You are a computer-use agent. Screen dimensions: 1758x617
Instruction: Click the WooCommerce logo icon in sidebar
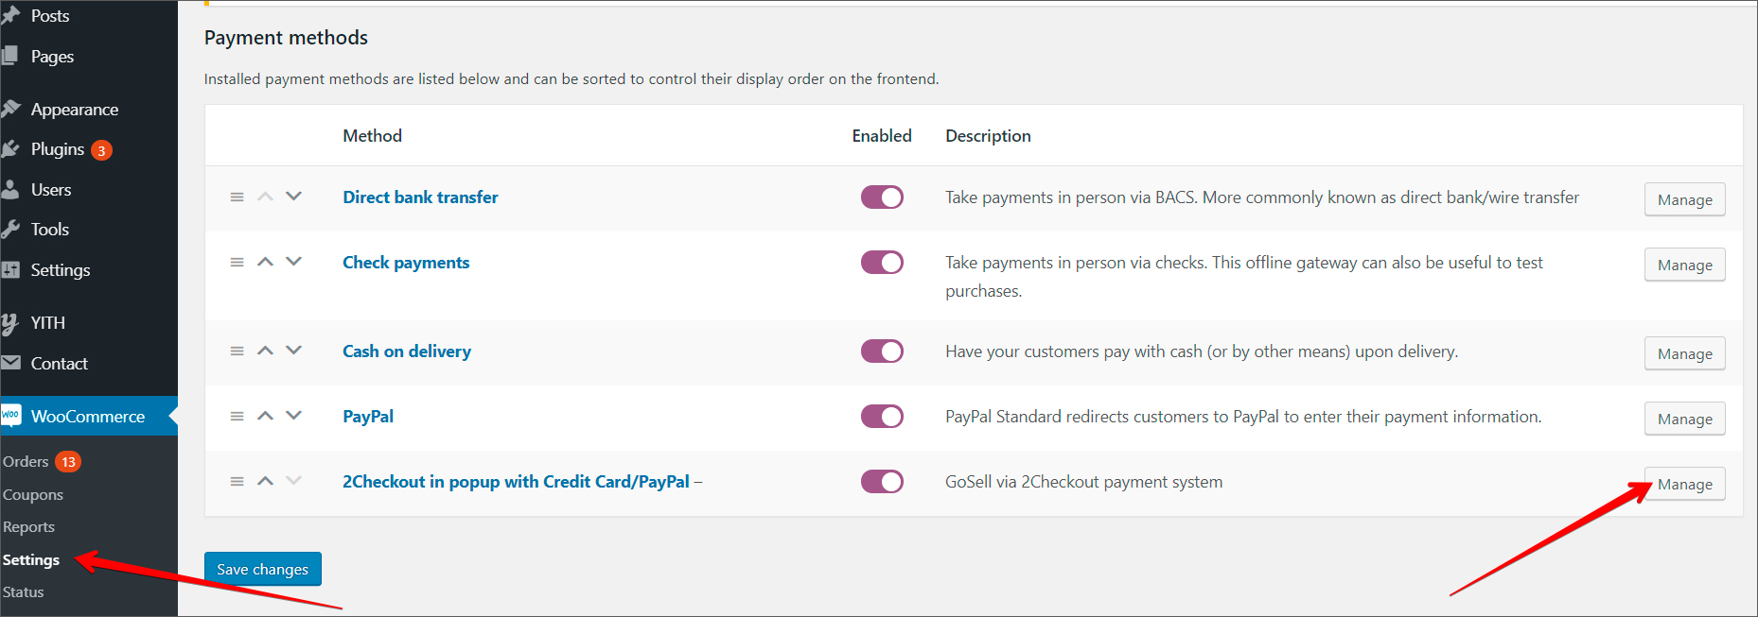pos(11,416)
